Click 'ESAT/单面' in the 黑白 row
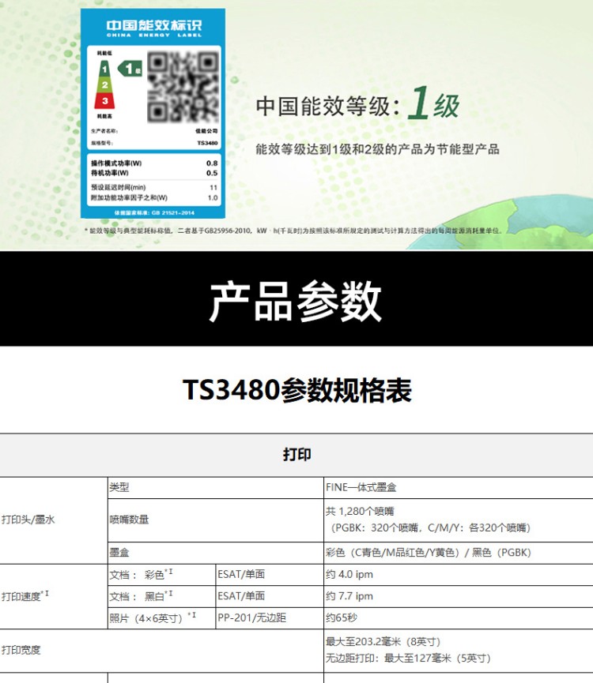Screen dimensions: 593x683 (241, 596)
